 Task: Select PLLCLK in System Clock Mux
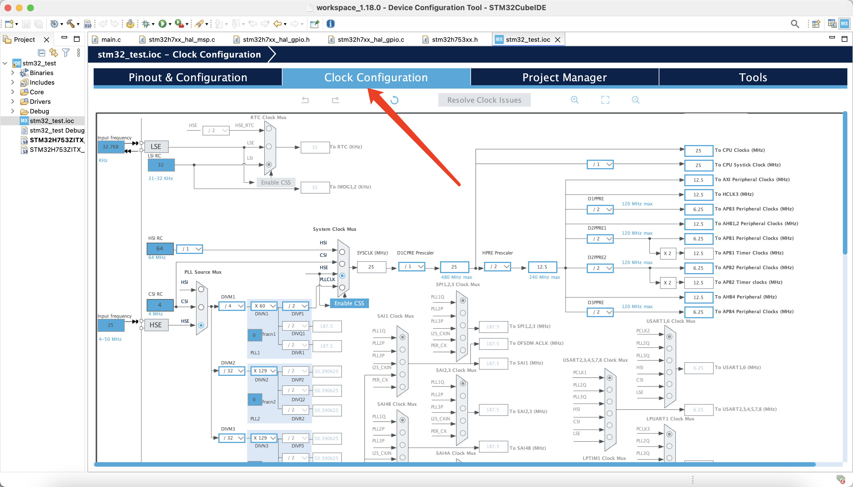click(342, 288)
